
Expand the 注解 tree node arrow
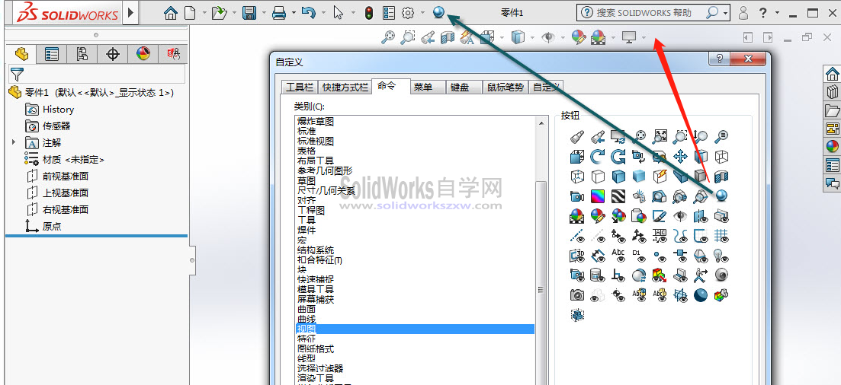pyautogui.click(x=14, y=142)
